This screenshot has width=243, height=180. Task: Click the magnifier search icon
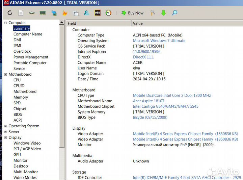tap(174, 13)
